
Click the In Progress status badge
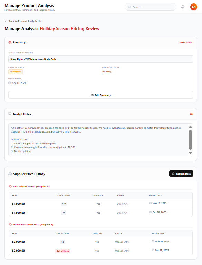coord(16,72)
